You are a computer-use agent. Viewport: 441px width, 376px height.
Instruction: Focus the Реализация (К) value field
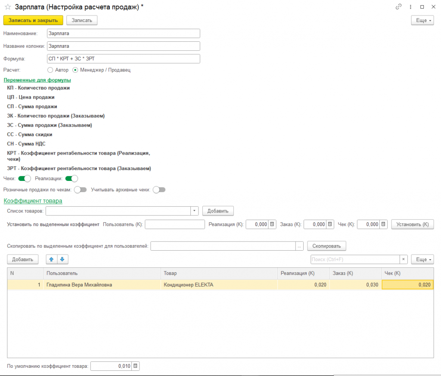(x=258, y=224)
